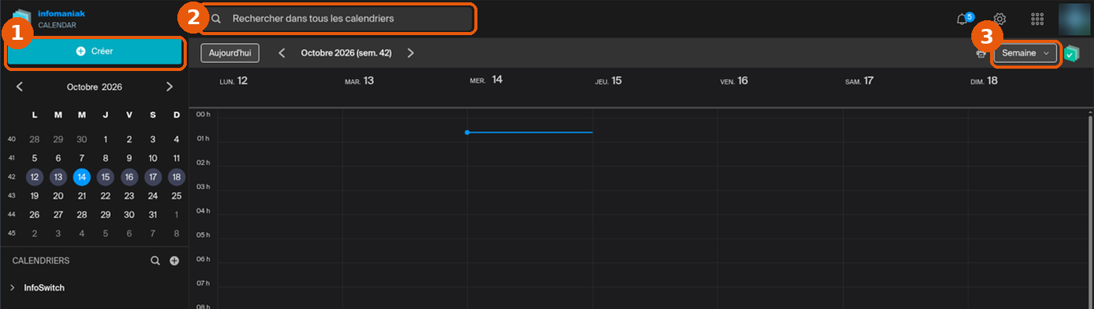This screenshot has height=309, width=1094.
Task: Add a calendar with plus icon
Action: (175, 261)
